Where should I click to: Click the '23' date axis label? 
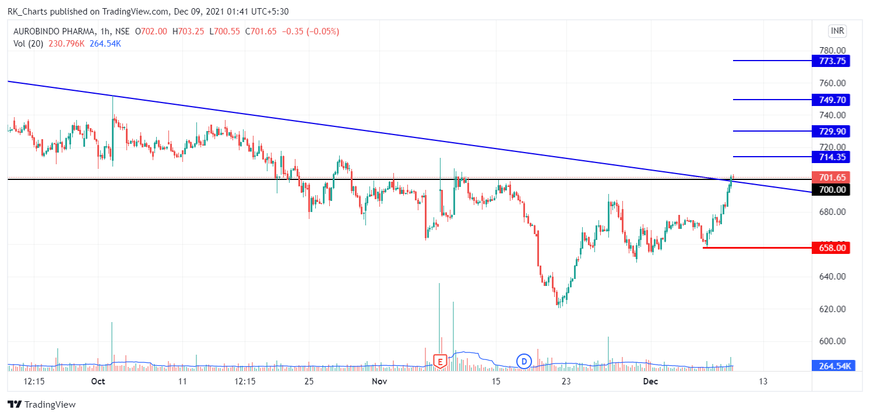pos(566,381)
